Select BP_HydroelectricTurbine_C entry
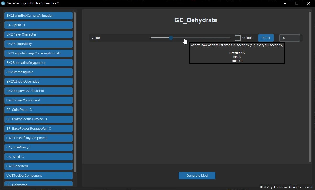 (38, 119)
